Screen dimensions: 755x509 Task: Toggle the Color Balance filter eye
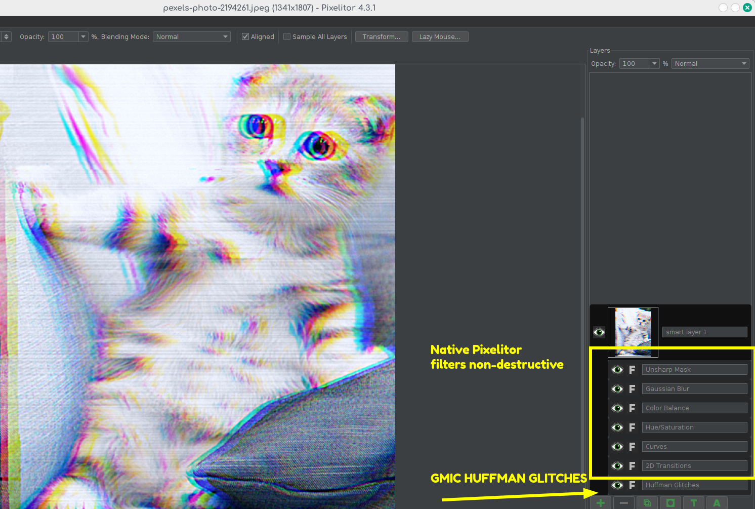pyautogui.click(x=617, y=408)
